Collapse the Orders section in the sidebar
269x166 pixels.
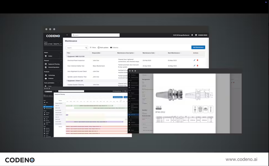pyautogui.click(x=61, y=52)
